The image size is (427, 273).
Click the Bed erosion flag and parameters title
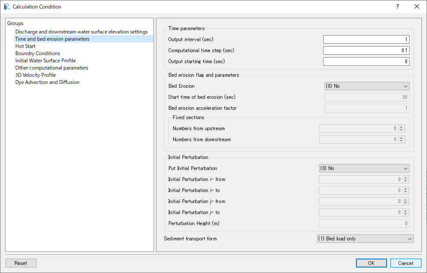point(204,75)
